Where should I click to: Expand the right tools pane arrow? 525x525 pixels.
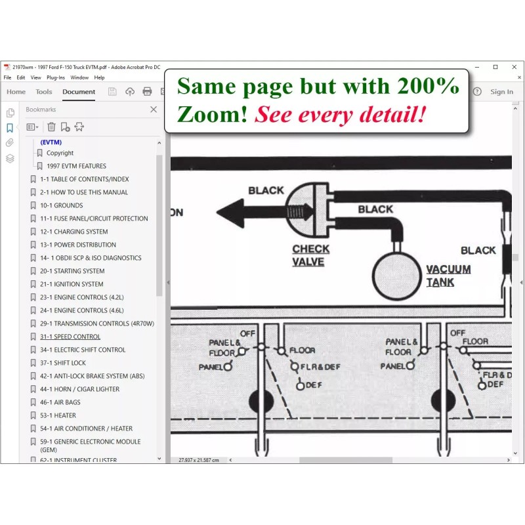[x=522, y=282]
